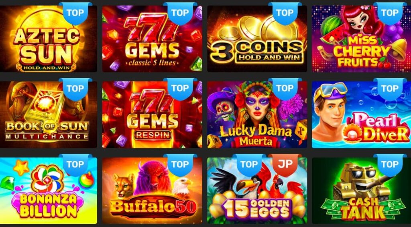
Task: Click the TOP badge on Pearl Diver
Action: point(390,89)
